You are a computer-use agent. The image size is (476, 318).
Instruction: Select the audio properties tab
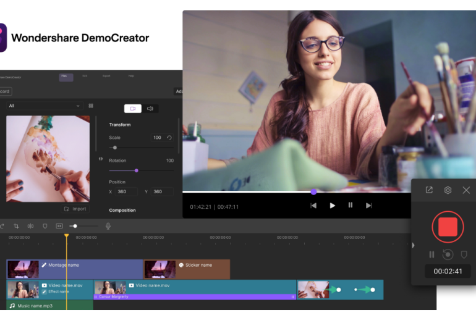coord(150,109)
